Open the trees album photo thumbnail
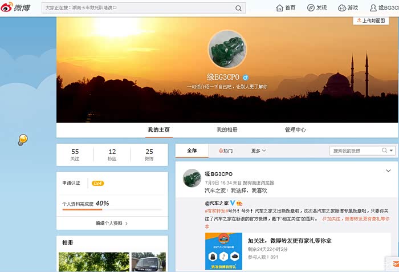Viewport: 399px width, 272px height. coord(94,262)
